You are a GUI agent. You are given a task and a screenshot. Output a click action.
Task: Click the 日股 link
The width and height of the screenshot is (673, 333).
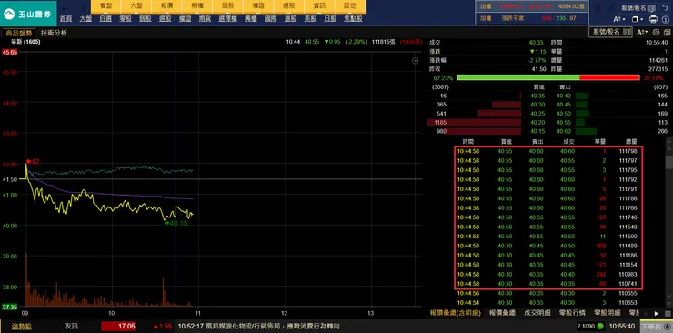click(330, 19)
